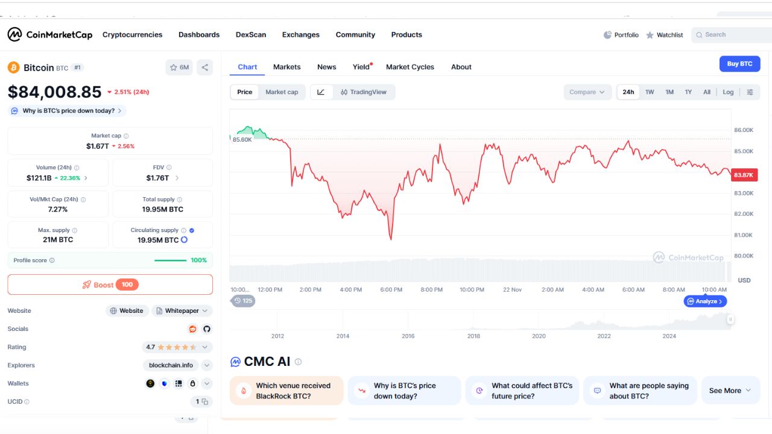Enable Log scale on the chart
The image size is (772, 434).
(728, 92)
